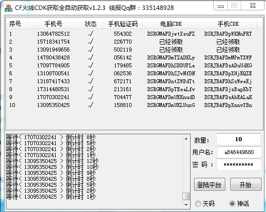Click verification code 672171
This screenshot has height=212, width=266.
[123, 81]
